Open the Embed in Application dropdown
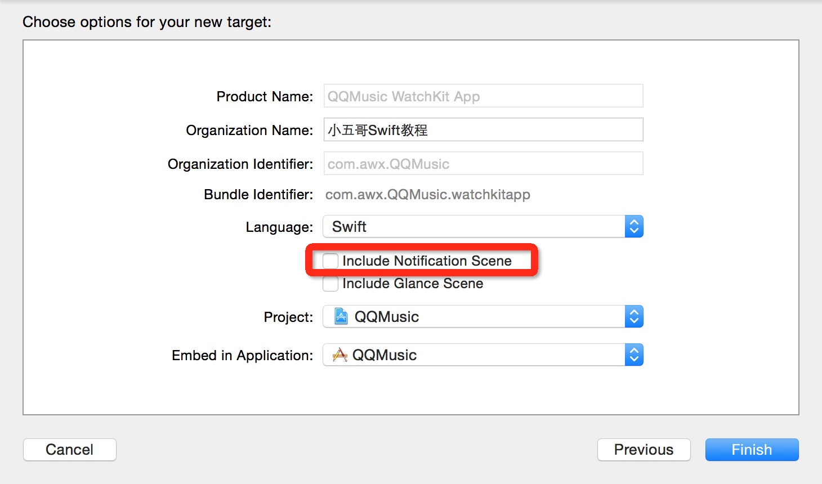822x484 pixels. coord(483,355)
